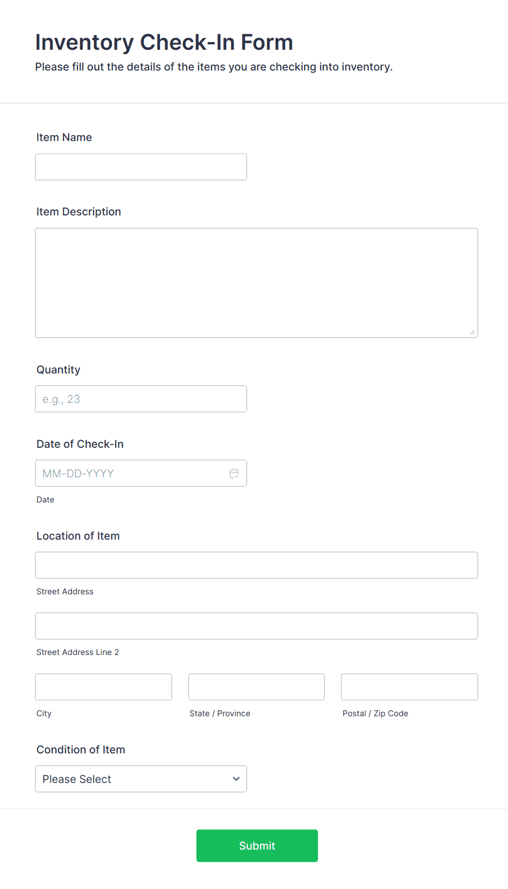Expand the Please Select condition menu
Image resolution: width=508 pixels, height=889 pixels.
[140, 779]
